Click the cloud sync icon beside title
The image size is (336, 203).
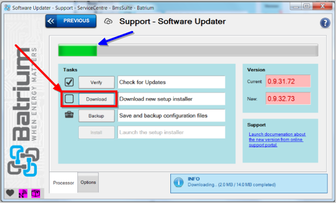(108, 21)
